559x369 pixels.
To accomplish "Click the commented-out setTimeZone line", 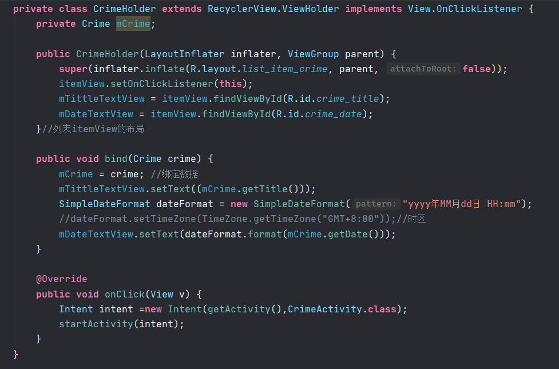I will click(228, 219).
